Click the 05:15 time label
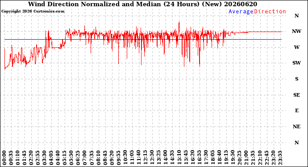Viewport: 308px width, 167px height. [65, 158]
